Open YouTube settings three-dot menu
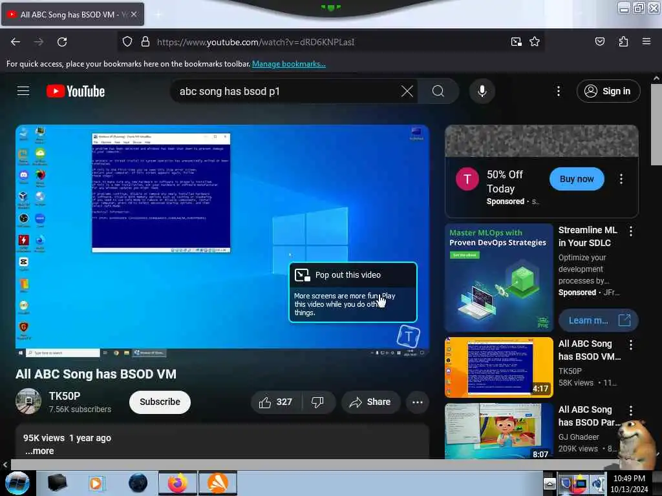Viewport: 662px width, 496px height. [558, 91]
